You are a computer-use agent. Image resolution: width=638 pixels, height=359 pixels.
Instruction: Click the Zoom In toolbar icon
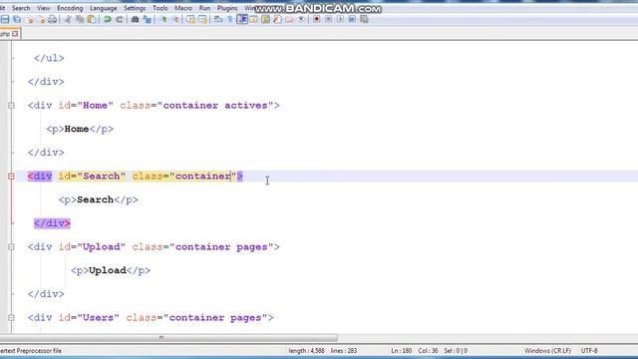tap(163, 19)
